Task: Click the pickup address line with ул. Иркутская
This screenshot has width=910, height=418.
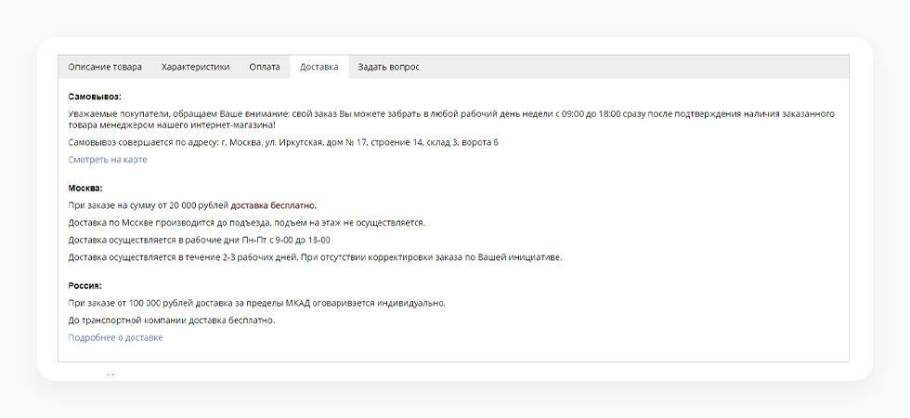Action: (283, 142)
